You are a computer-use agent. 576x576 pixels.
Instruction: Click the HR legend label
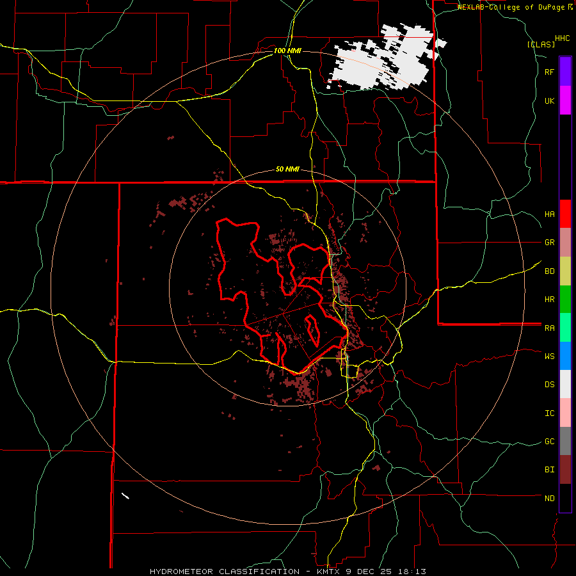tap(549, 300)
